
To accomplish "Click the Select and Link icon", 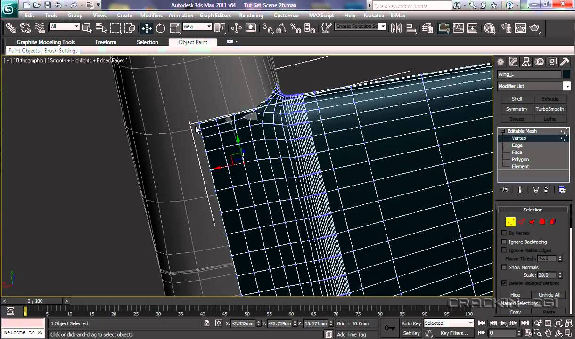I will click(x=11, y=28).
